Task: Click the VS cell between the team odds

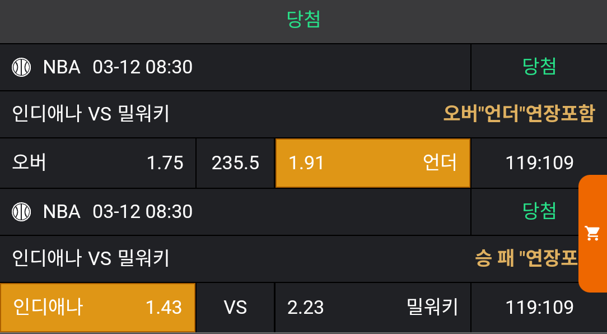Action: [x=235, y=308]
